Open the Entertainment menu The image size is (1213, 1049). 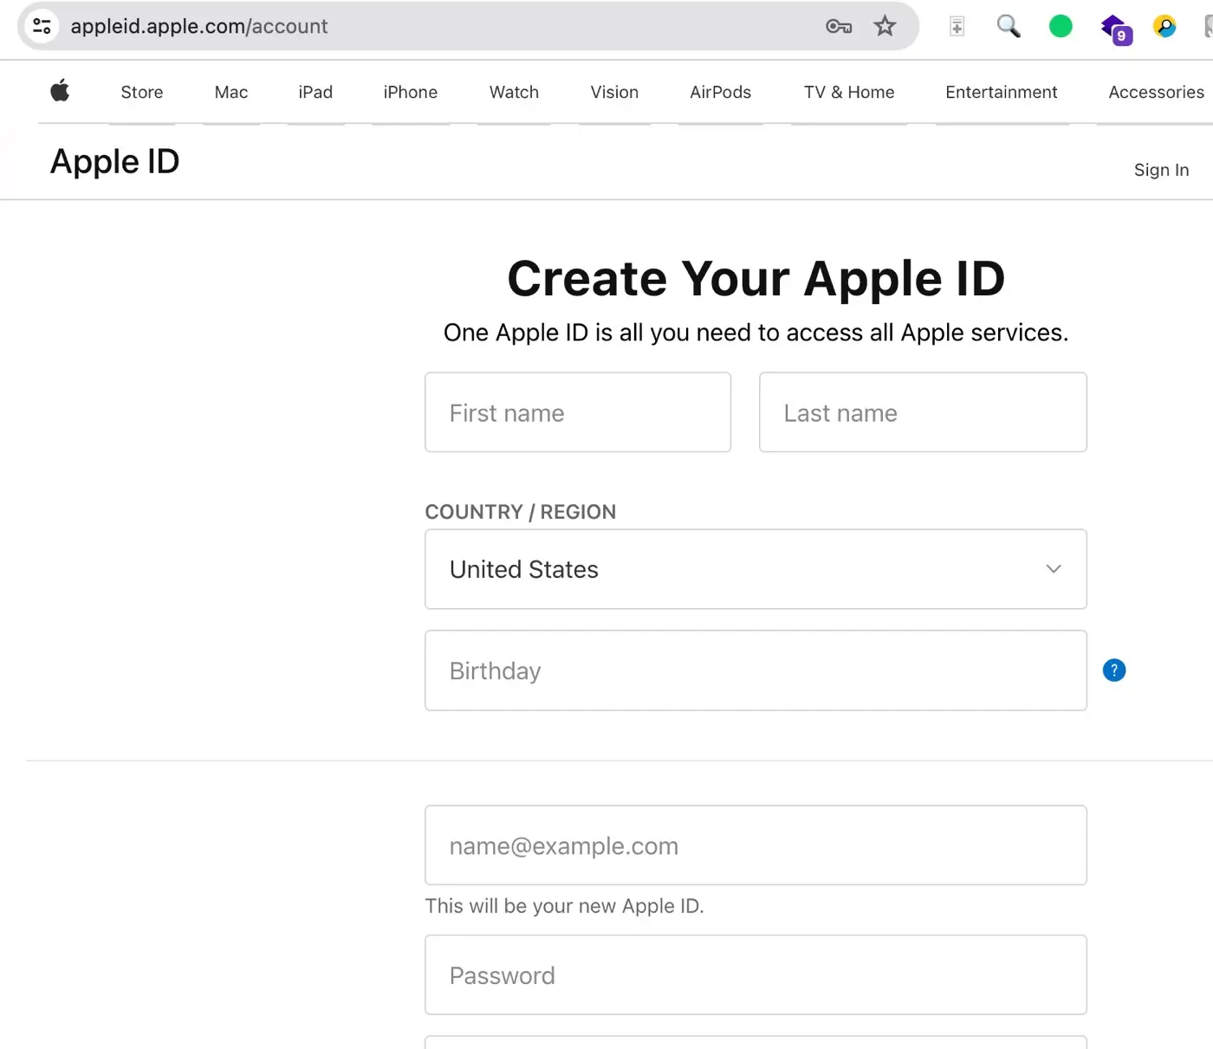1002,92
